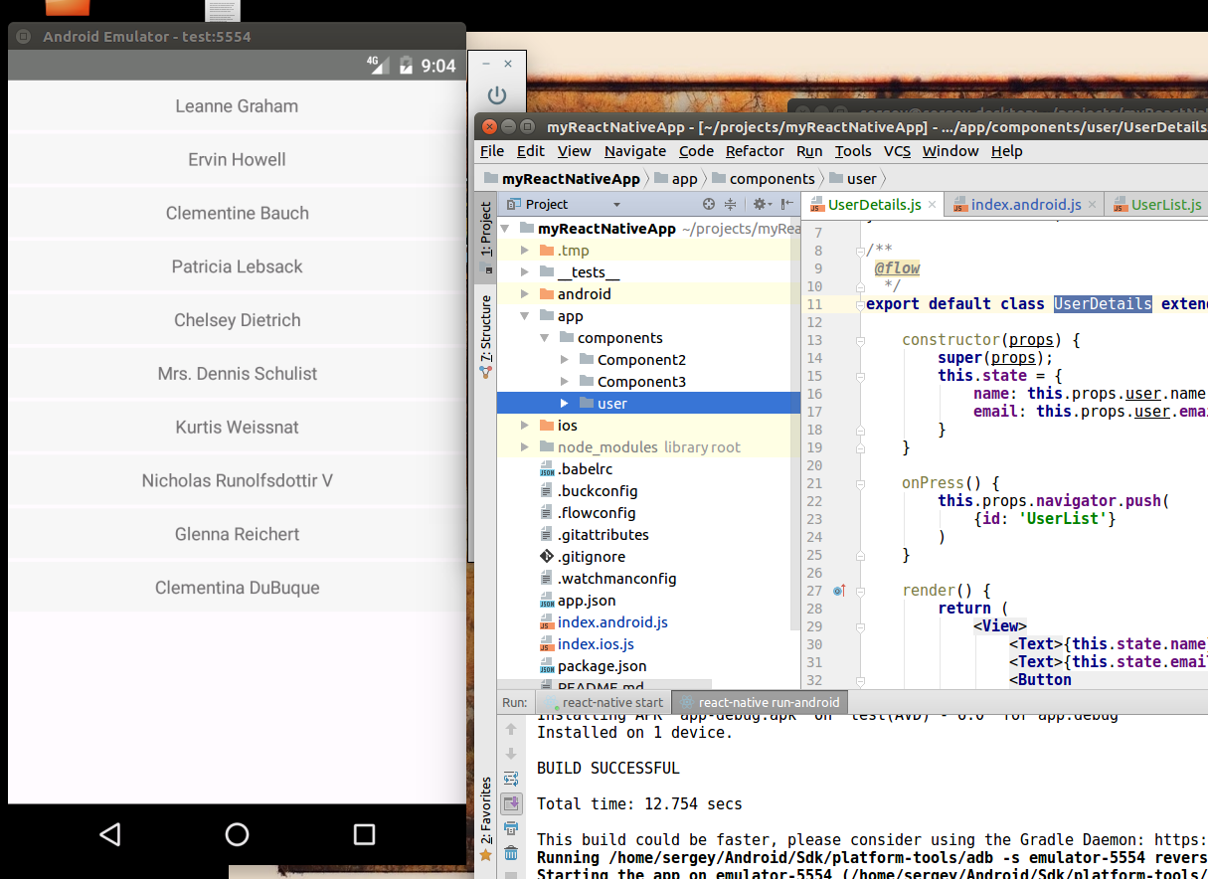Expand the android folder
1208x879 pixels.
tap(525, 294)
